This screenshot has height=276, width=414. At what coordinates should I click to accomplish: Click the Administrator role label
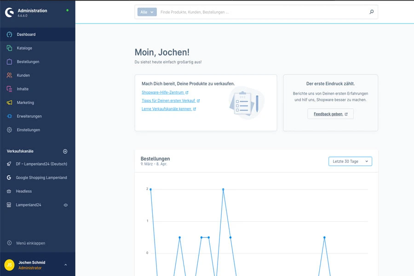pos(30,268)
